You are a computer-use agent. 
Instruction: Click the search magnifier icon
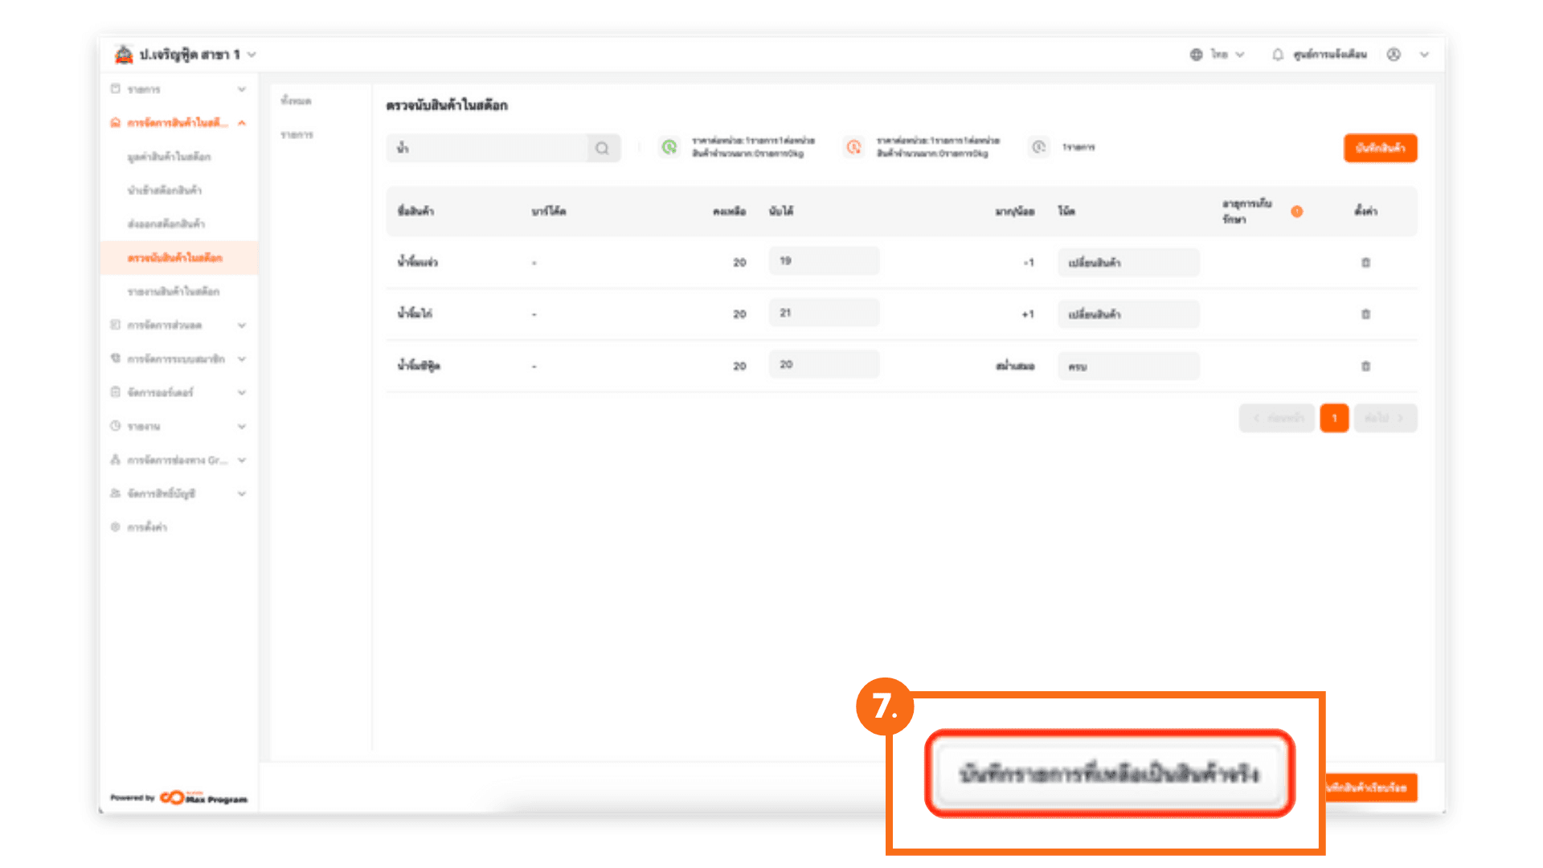pos(602,148)
